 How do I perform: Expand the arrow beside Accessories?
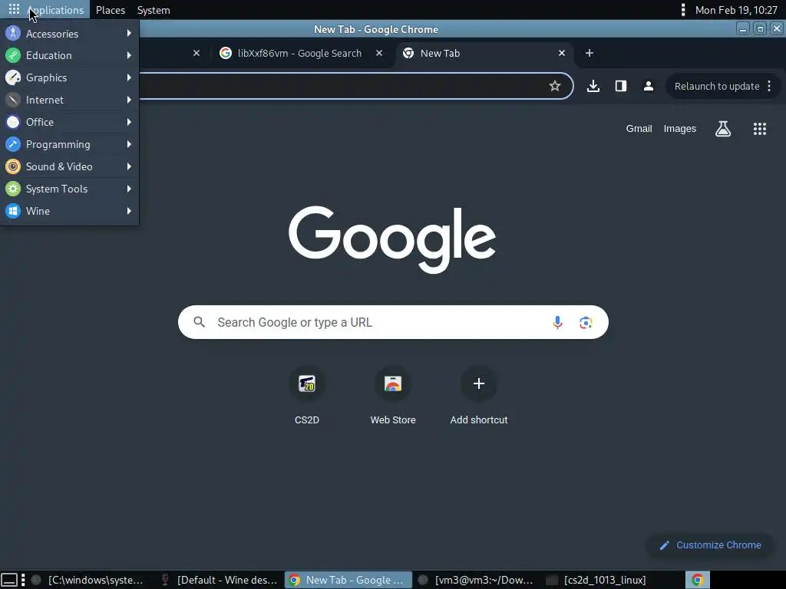pos(129,33)
